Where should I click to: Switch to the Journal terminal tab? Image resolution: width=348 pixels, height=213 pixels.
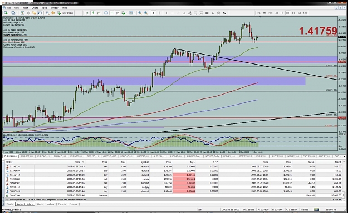tap(73, 204)
